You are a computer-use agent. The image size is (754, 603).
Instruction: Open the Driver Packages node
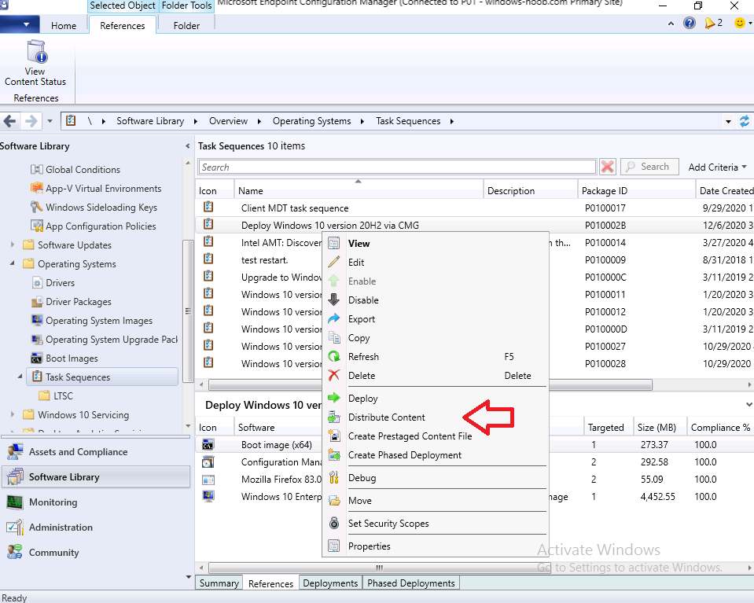79,302
